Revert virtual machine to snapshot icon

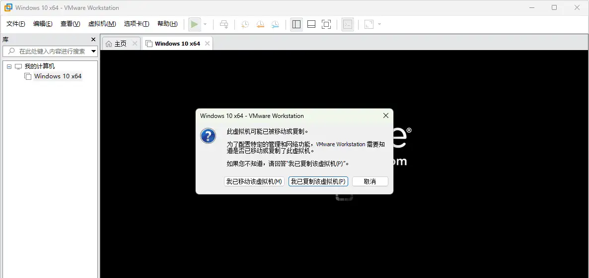click(260, 24)
